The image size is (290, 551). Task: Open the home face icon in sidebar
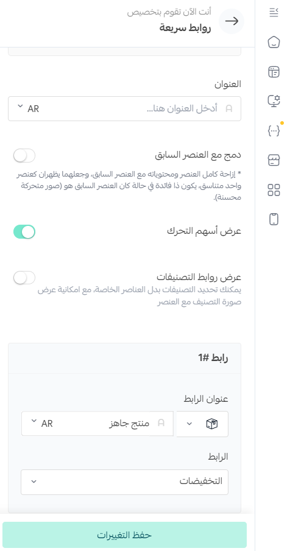pyautogui.click(x=274, y=42)
